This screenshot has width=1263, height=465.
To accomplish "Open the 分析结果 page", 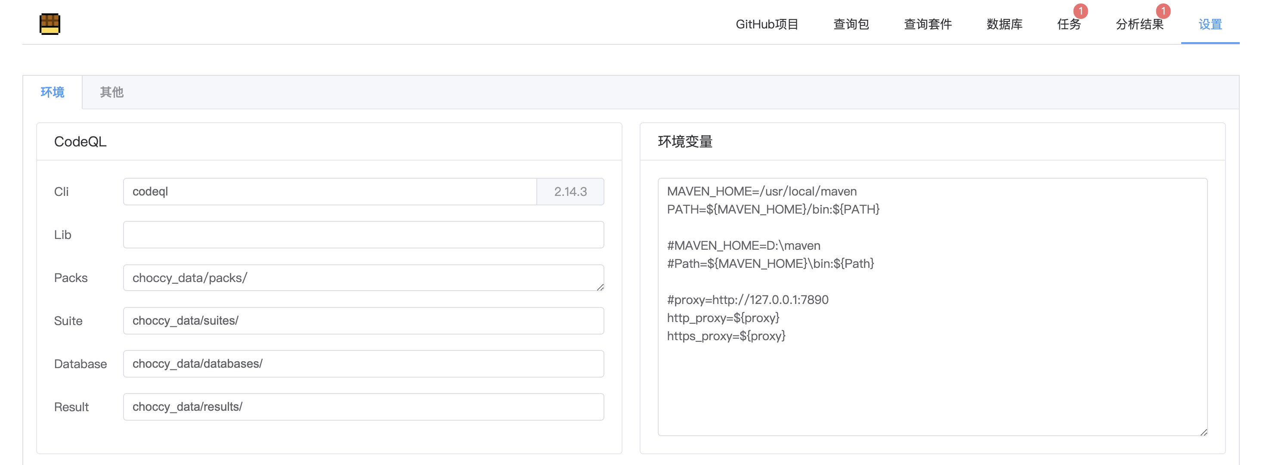I will 1139,24.
